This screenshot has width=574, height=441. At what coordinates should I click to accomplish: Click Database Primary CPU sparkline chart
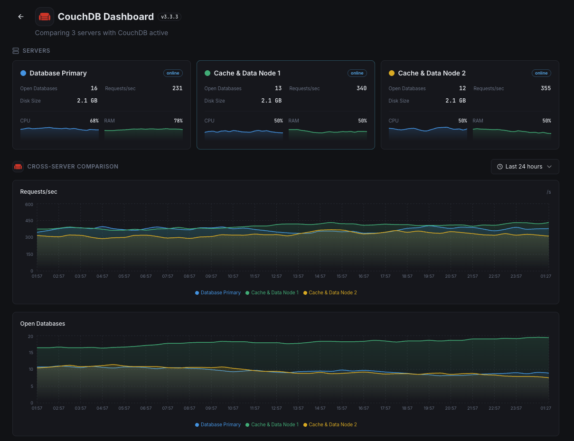pyautogui.click(x=59, y=133)
